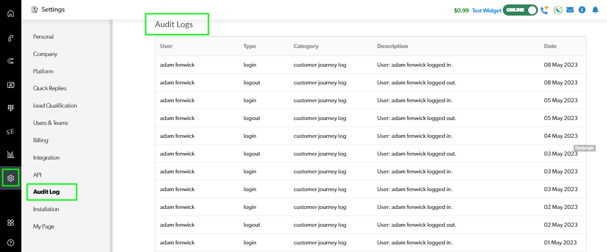This screenshot has height=252, width=607.
Task: Open the dial pad icon
Action: (11, 108)
